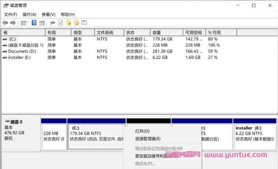Open the 帮助(H) menu

(68, 14)
